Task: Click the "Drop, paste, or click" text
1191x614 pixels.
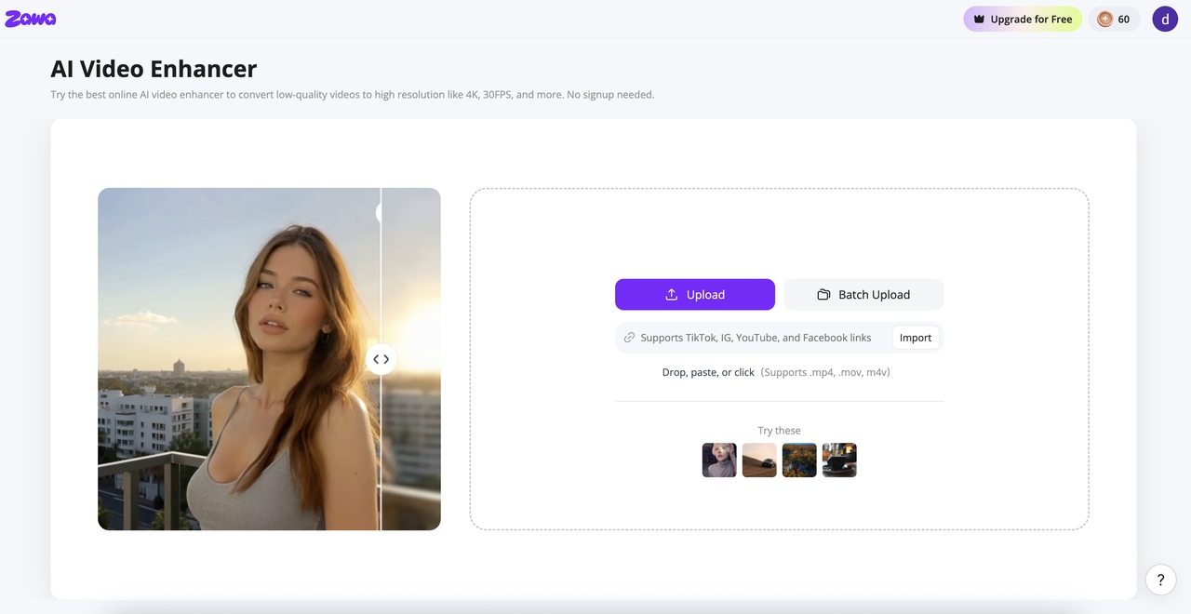Action: (x=708, y=372)
